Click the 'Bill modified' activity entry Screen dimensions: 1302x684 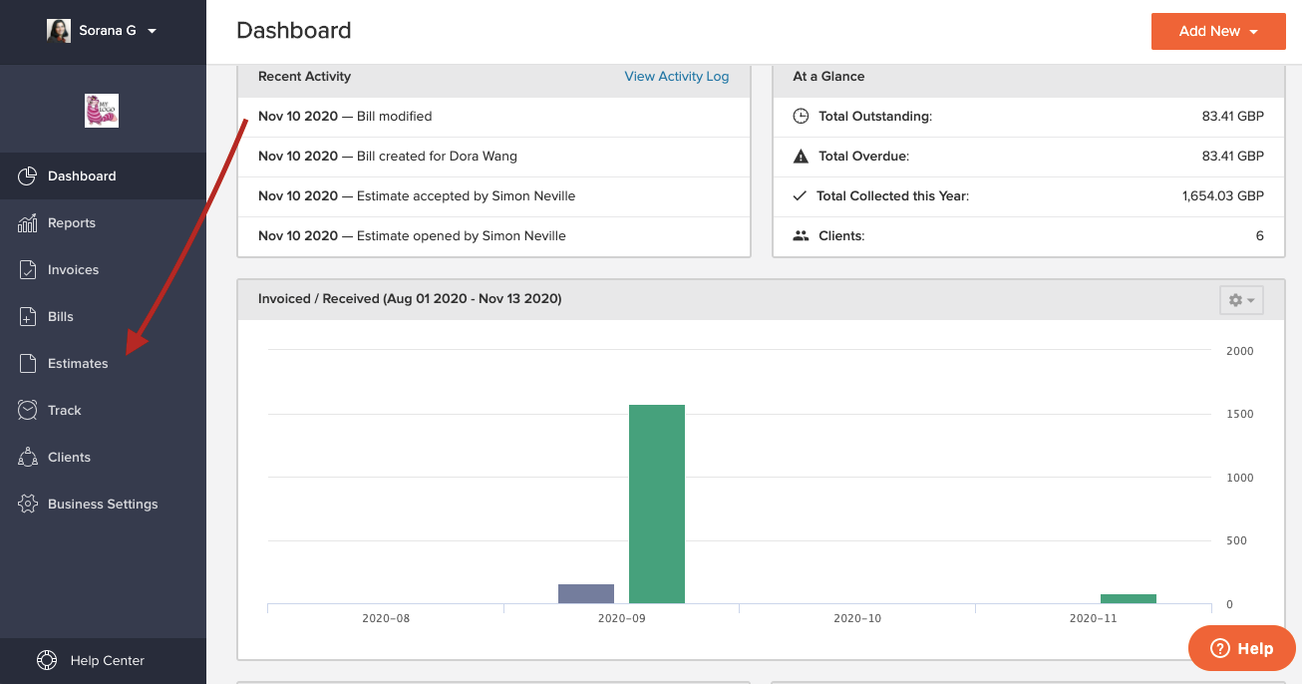click(x=493, y=117)
